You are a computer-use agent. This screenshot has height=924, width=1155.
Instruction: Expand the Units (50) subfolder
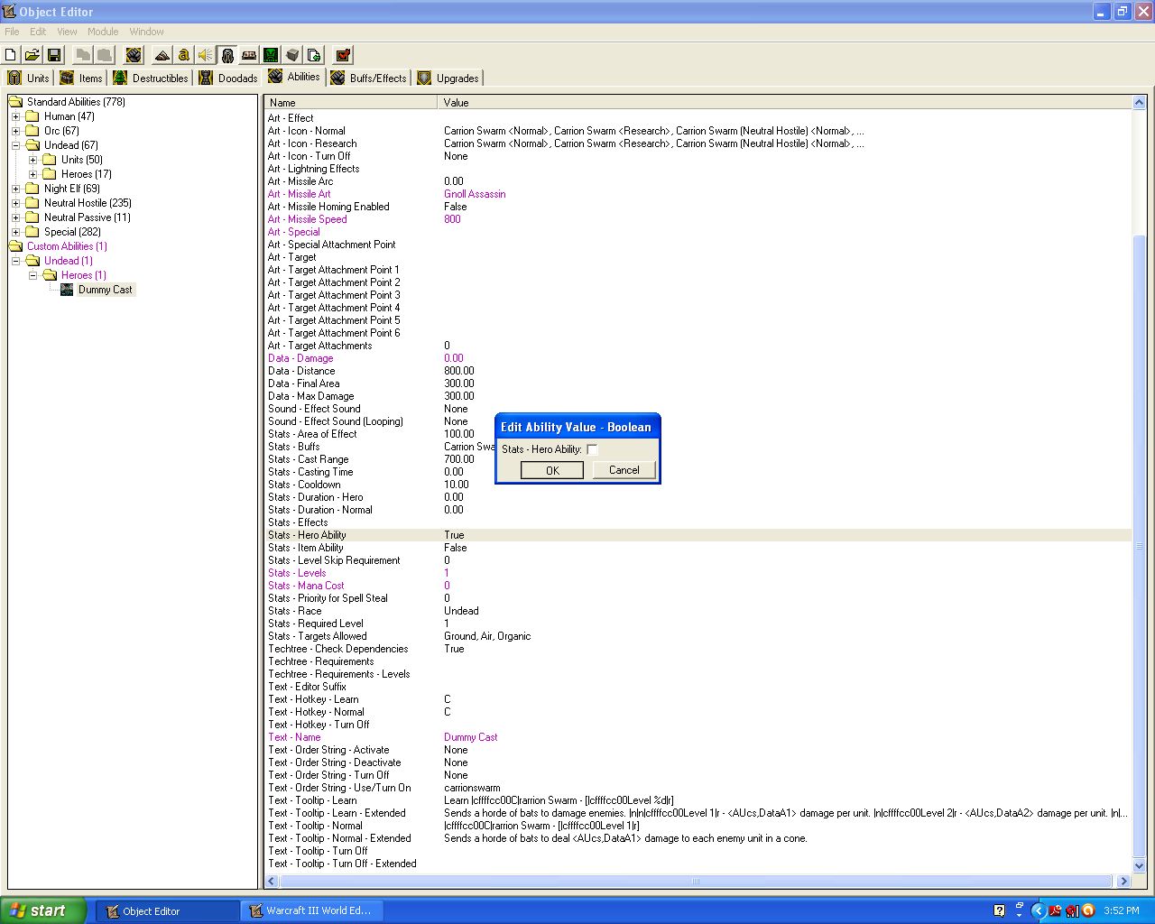[x=32, y=160]
